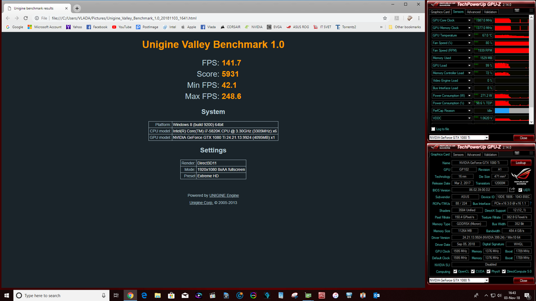Open the Mail app from the taskbar
536x301 pixels.
[185, 295]
